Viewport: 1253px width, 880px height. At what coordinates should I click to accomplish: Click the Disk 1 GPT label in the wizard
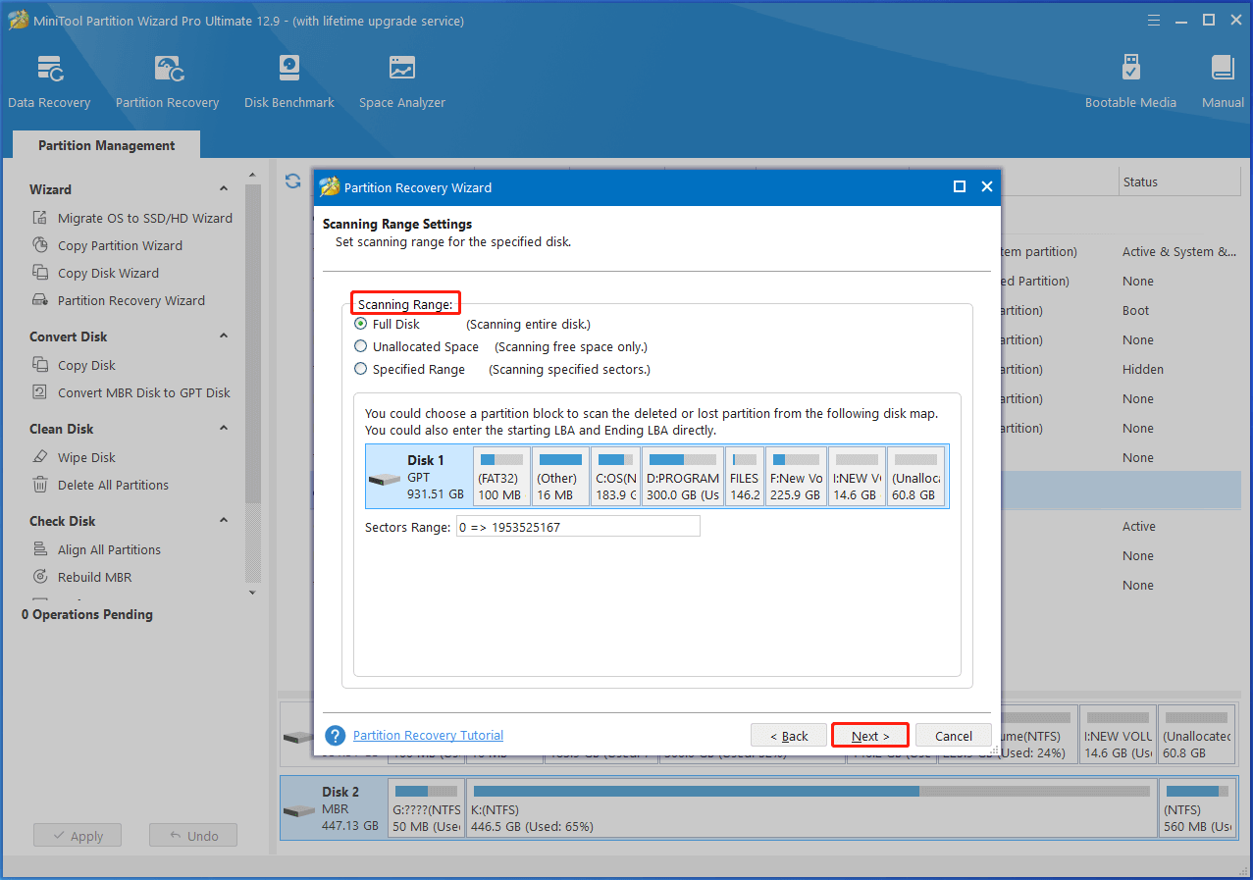(436, 477)
